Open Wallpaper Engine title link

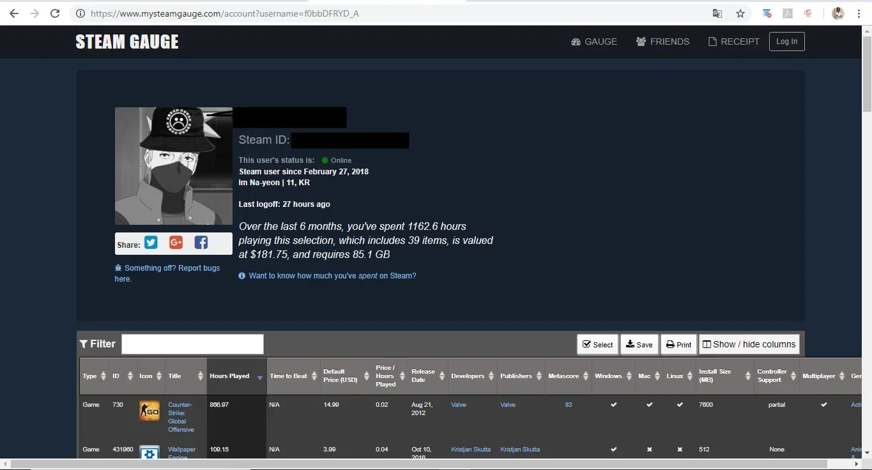182,452
